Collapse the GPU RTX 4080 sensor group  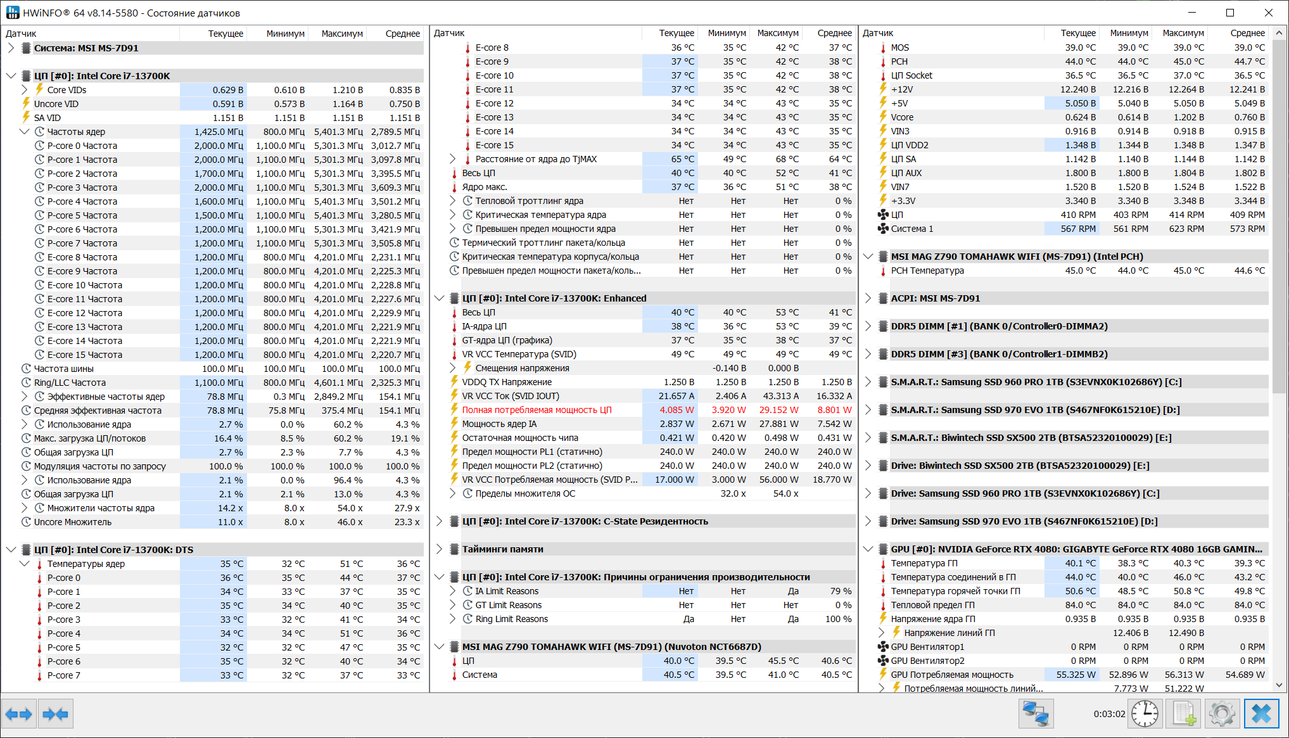pyautogui.click(x=868, y=549)
